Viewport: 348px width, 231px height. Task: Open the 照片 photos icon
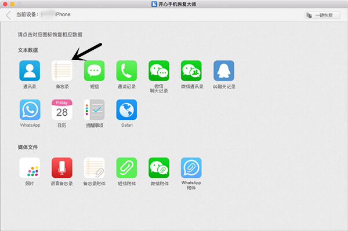(30, 168)
